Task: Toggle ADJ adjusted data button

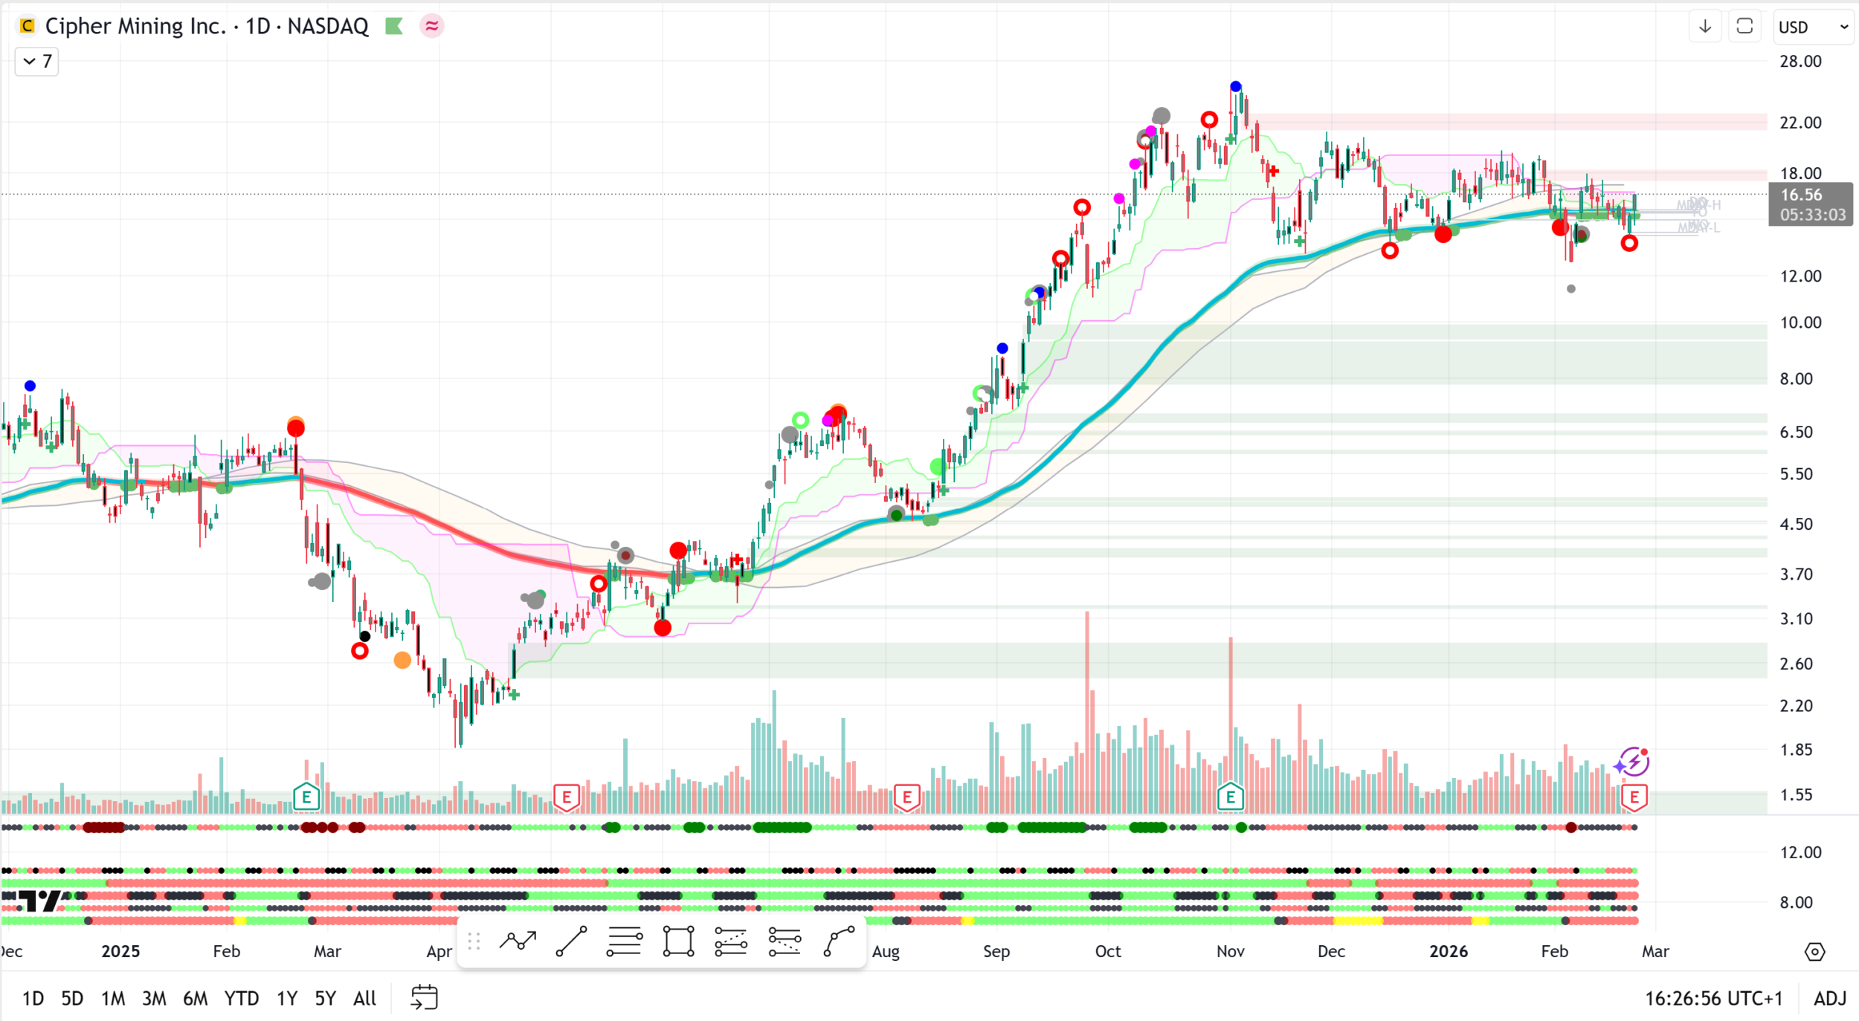Action: click(x=1829, y=998)
